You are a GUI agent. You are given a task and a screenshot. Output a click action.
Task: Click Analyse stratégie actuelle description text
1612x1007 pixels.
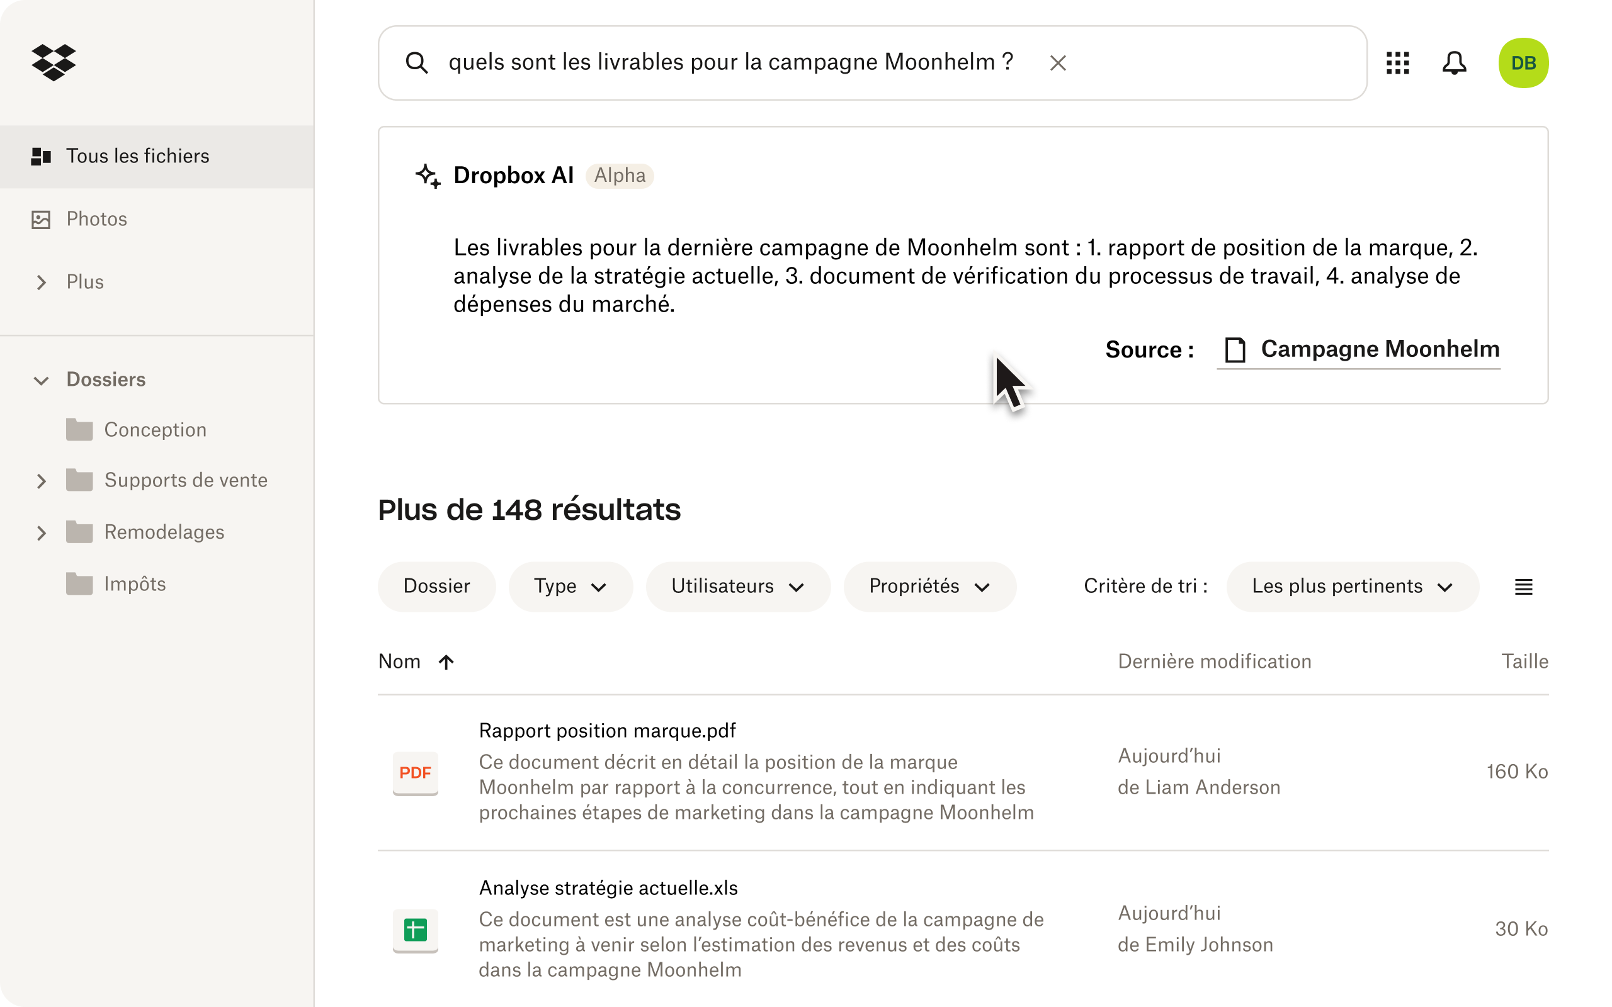(x=761, y=945)
